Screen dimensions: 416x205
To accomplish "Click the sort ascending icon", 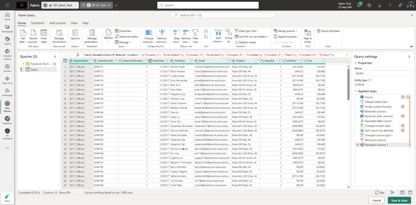I will point(206,31).
